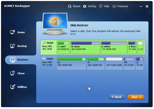
Task: Click the Help speech bubble icon
Action: (x=101, y=6)
